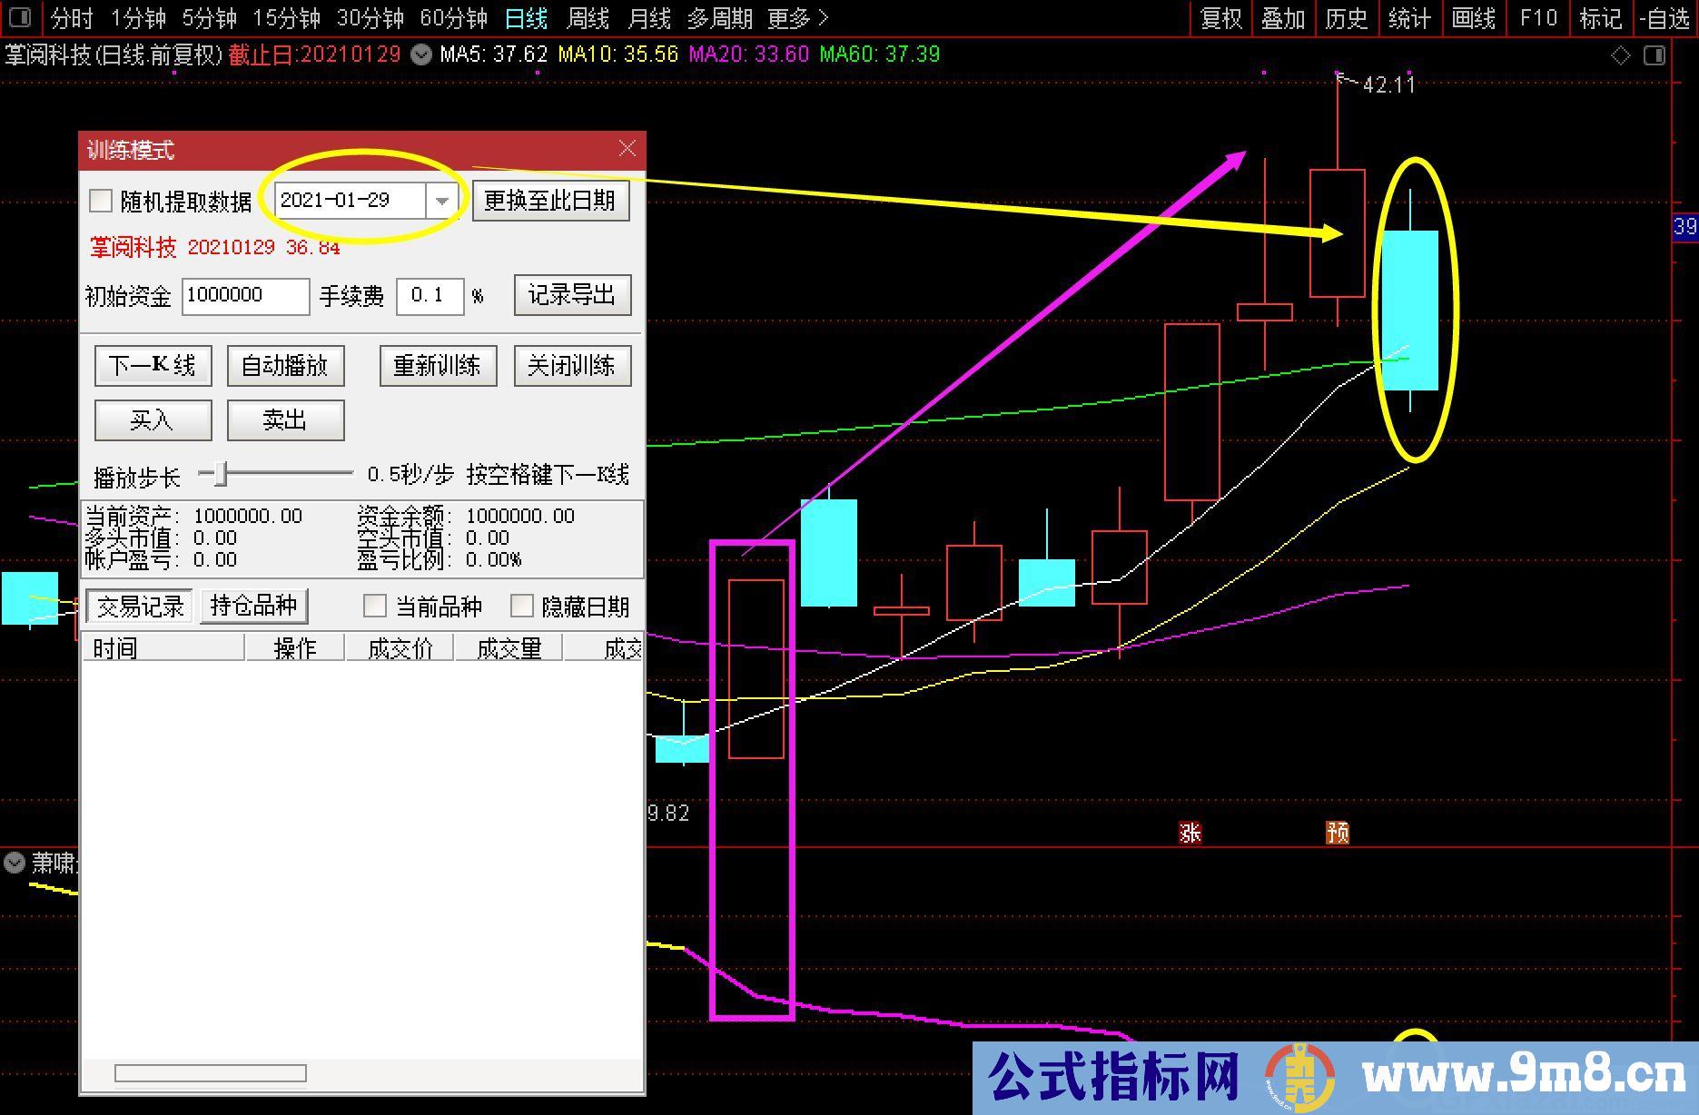Open the 交易记录 tab
Image resolution: width=1699 pixels, height=1115 pixels.
pos(139,607)
